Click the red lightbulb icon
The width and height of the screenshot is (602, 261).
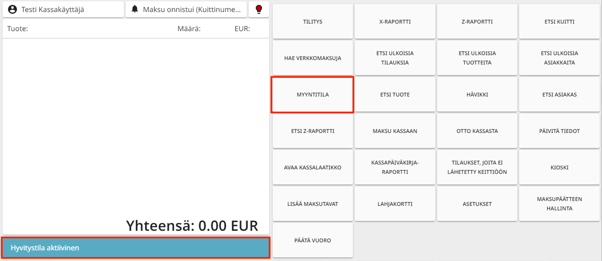258,9
